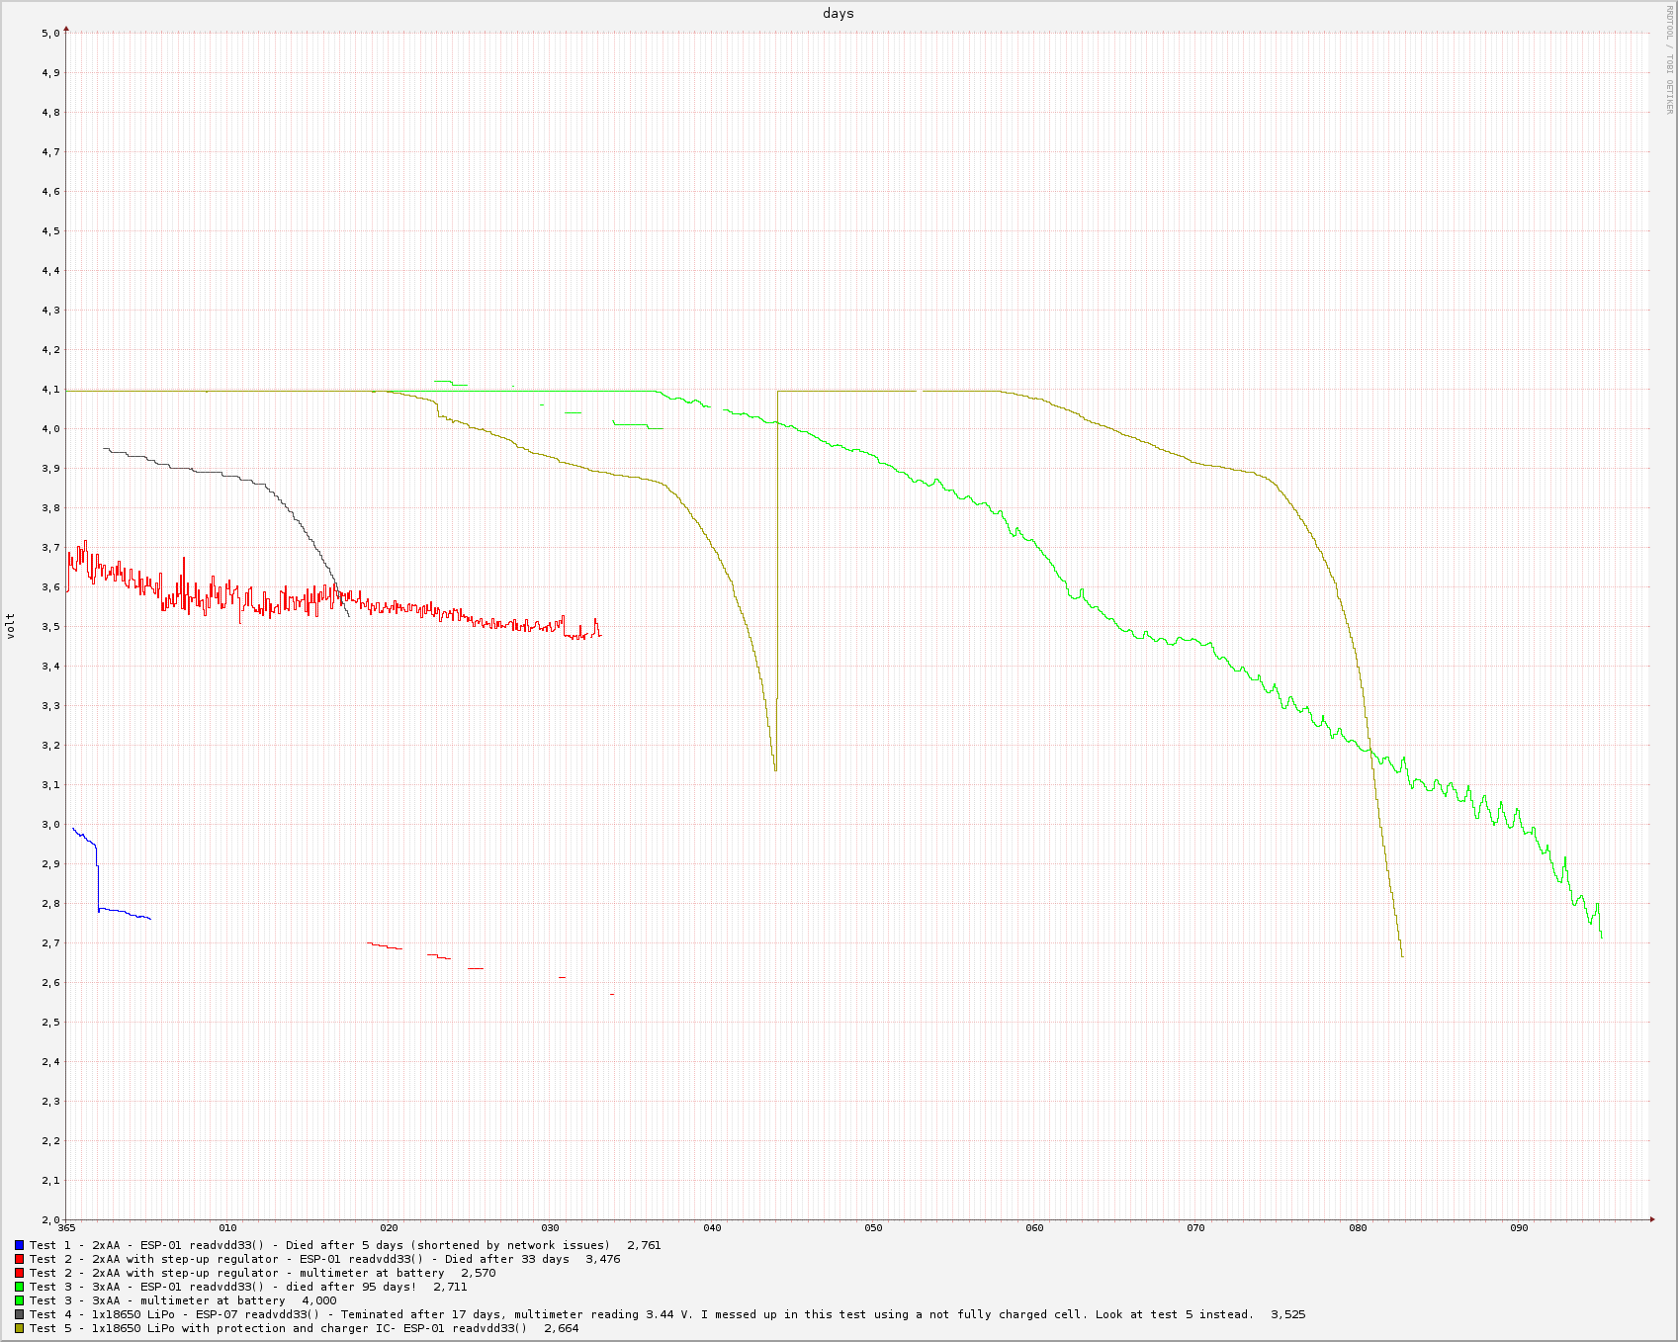Viewport: 1678px width, 1342px height.
Task: Click the y-axis value '4,1'
Action: 50,390
